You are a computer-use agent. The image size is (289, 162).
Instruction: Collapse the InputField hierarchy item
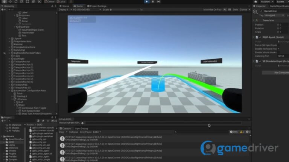pos(15,27)
